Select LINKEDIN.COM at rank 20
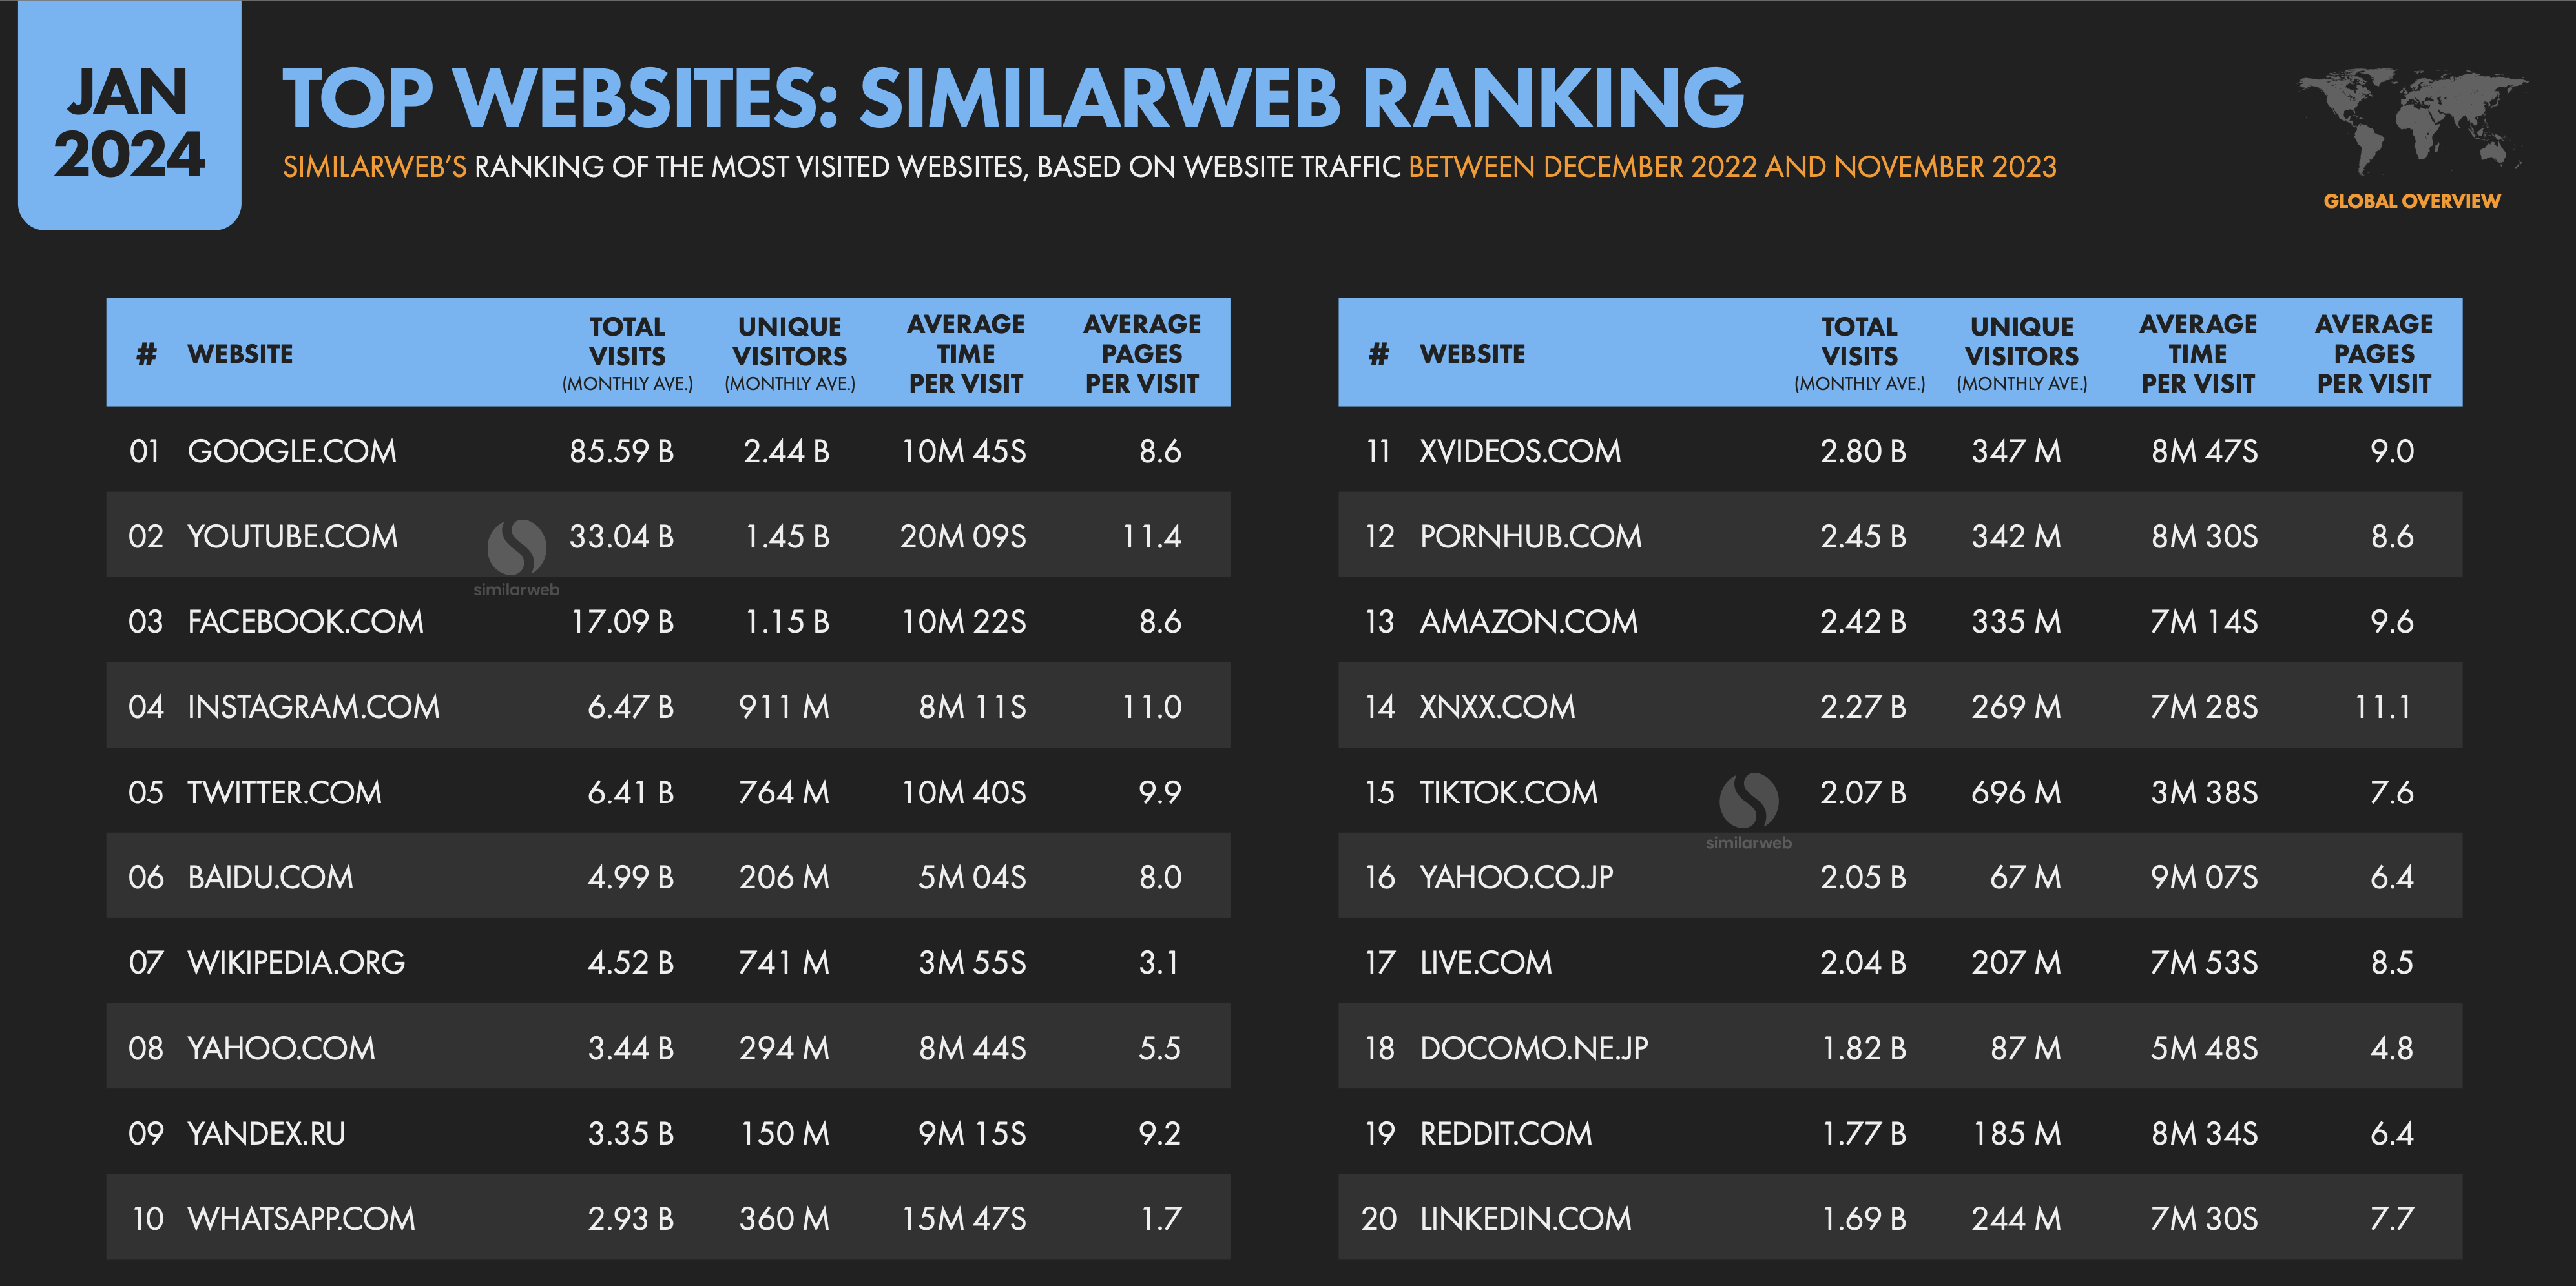Image resolution: width=2576 pixels, height=1286 pixels. pos(1525,1219)
